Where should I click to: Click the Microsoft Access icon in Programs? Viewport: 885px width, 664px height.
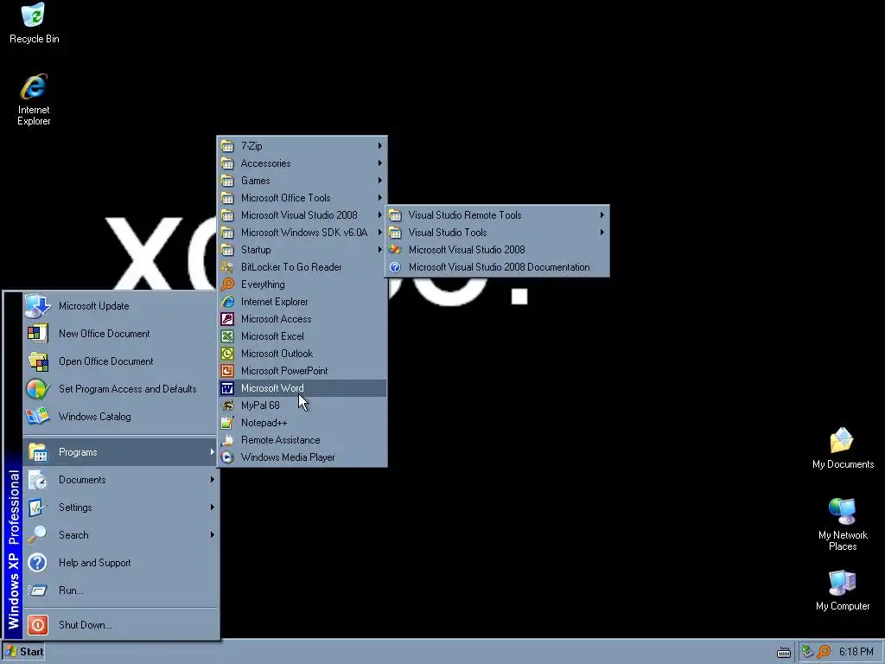[x=227, y=319]
